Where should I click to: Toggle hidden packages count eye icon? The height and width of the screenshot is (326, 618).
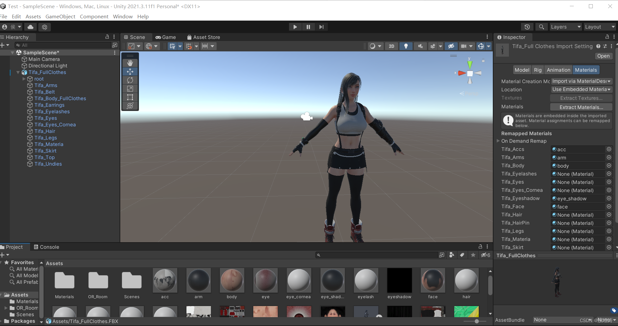pyautogui.click(x=486, y=255)
